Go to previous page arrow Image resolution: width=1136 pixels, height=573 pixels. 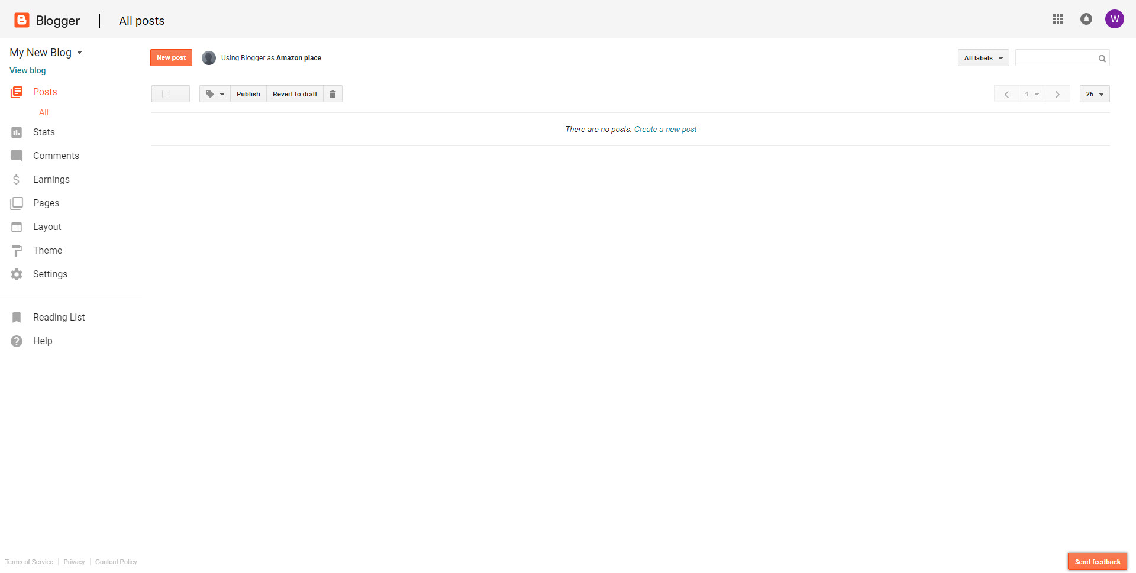pos(1006,94)
